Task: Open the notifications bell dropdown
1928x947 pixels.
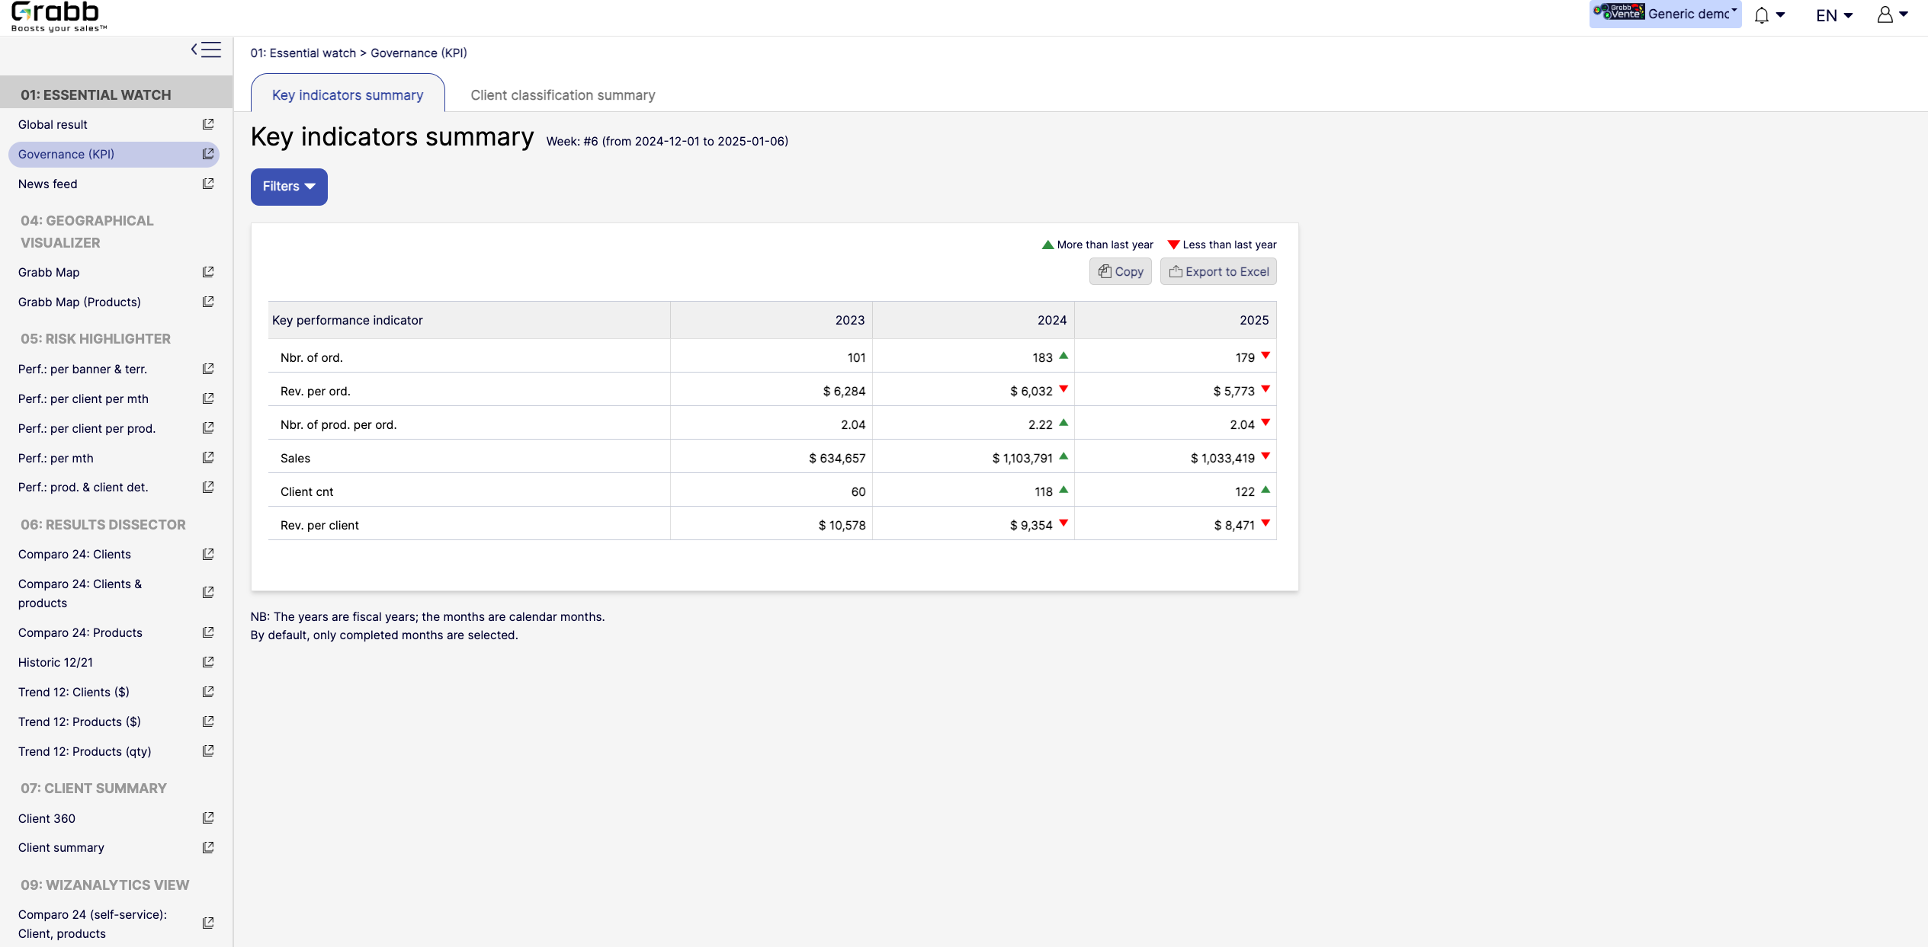Action: [1769, 15]
